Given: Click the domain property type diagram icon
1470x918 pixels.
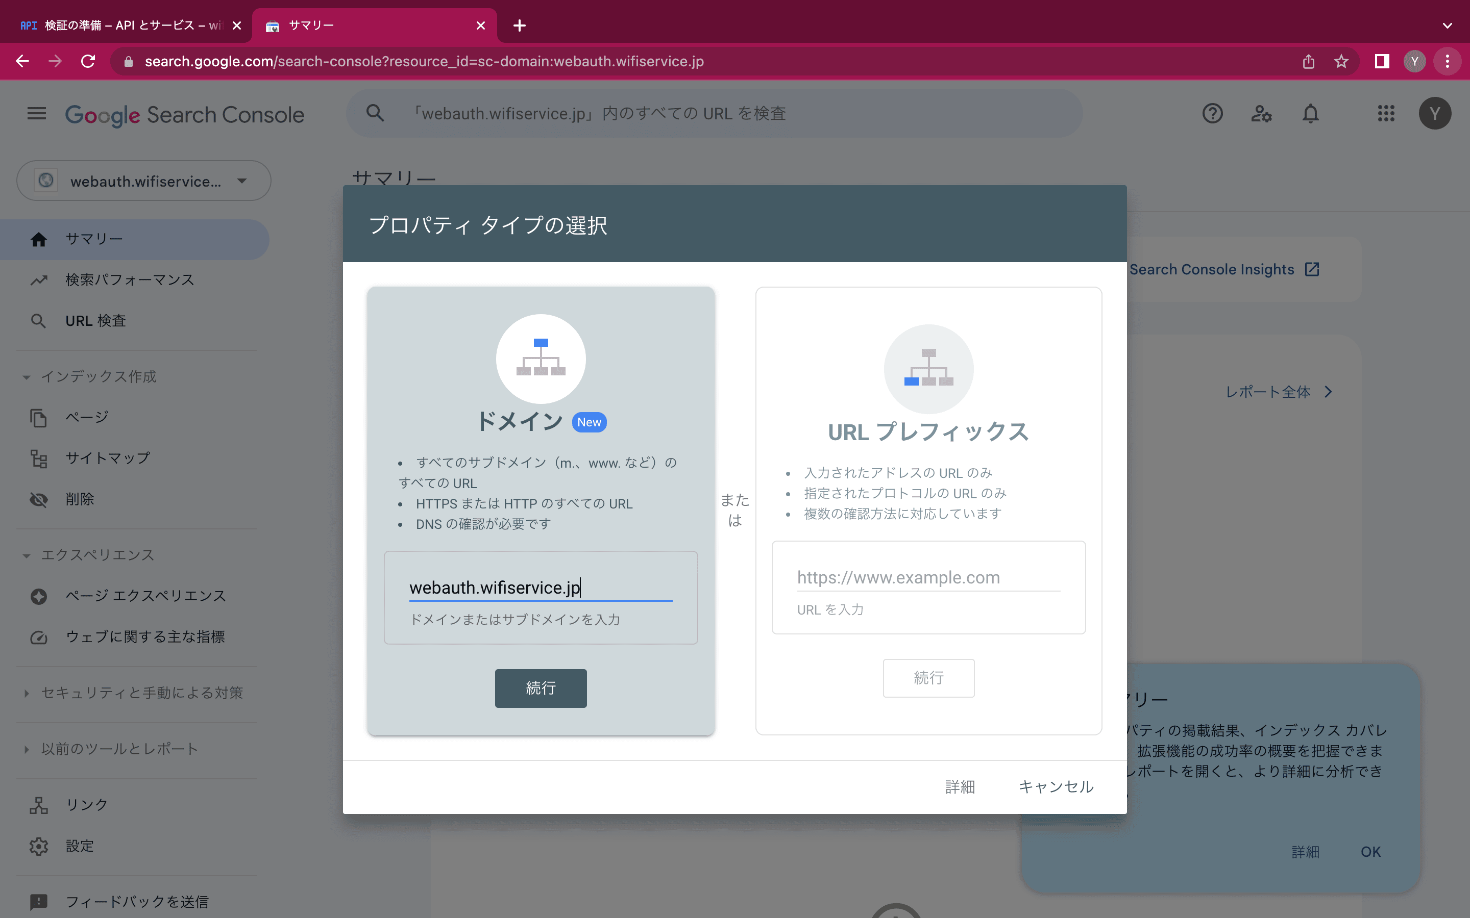Looking at the screenshot, I should (541, 358).
